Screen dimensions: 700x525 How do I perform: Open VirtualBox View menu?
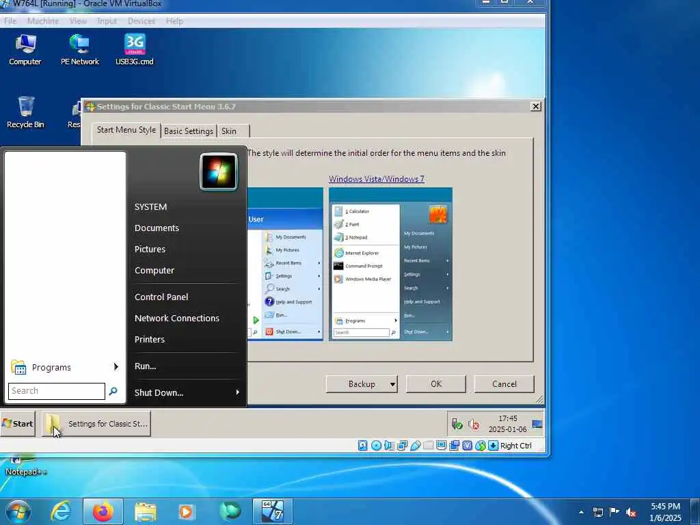click(x=78, y=21)
